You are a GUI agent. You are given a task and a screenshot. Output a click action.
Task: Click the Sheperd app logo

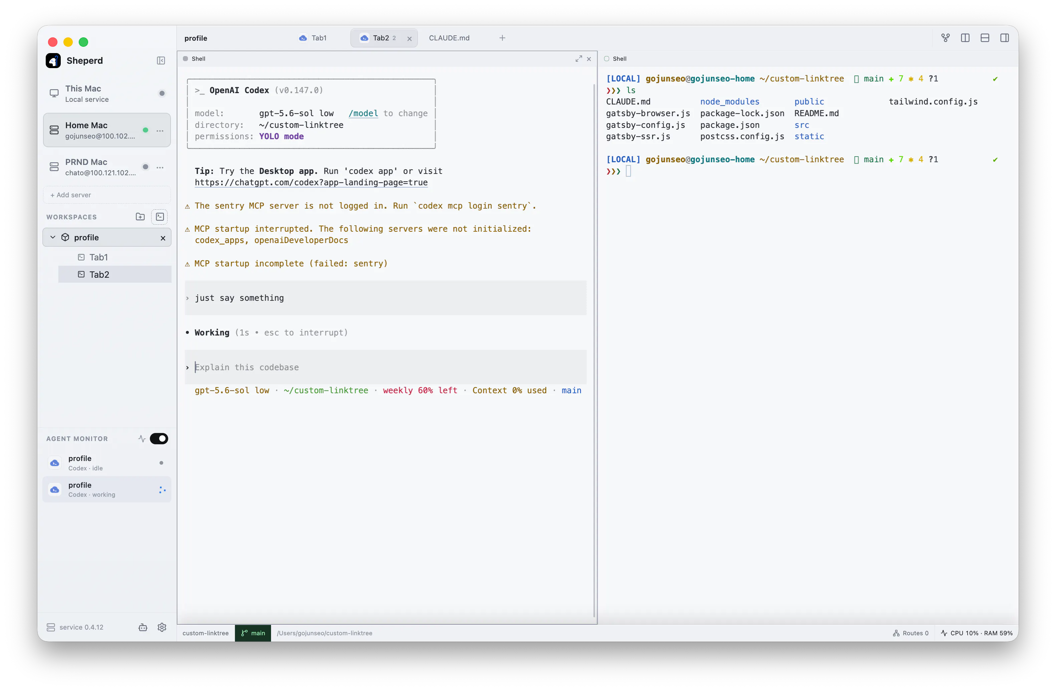click(53, 61)
